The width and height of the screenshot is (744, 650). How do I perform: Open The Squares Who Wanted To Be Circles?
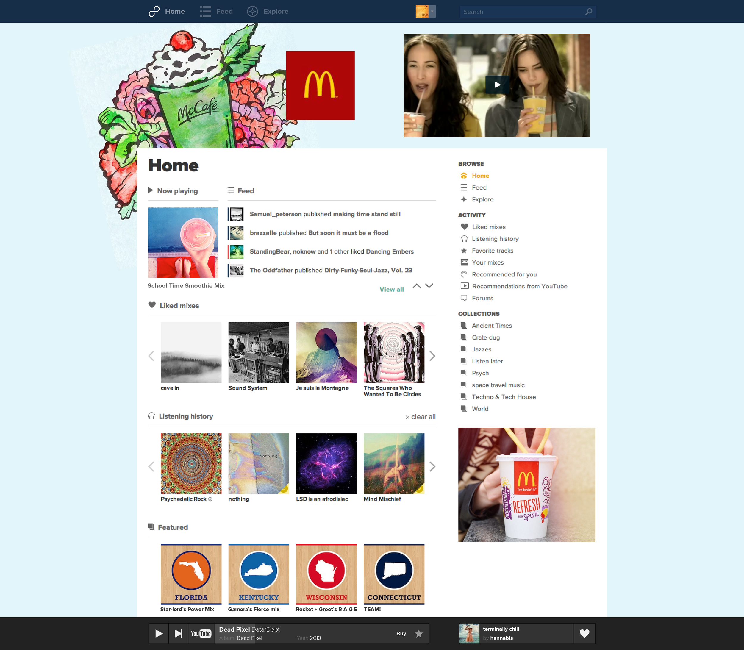tap(394, 353)
